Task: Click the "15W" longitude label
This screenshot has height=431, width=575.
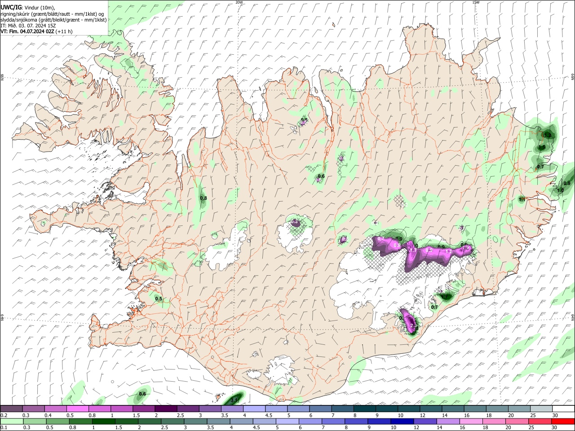Action: point(476,2)
